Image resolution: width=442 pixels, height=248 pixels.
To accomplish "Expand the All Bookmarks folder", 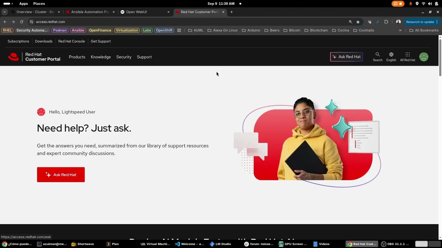I will click(424, 30).
